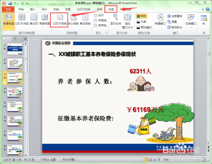Click Move Split (移动拆分)

pyautogui.click(x=175, y=27)
